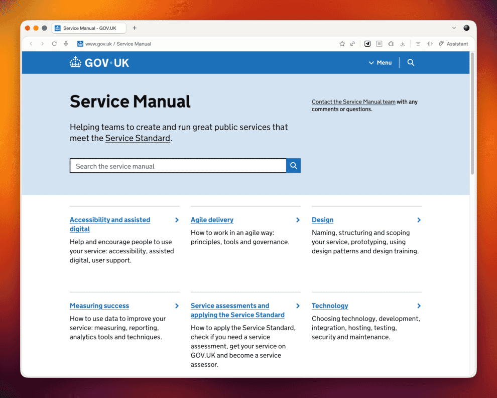Focus the Search the service manual field

pos(178,166)
